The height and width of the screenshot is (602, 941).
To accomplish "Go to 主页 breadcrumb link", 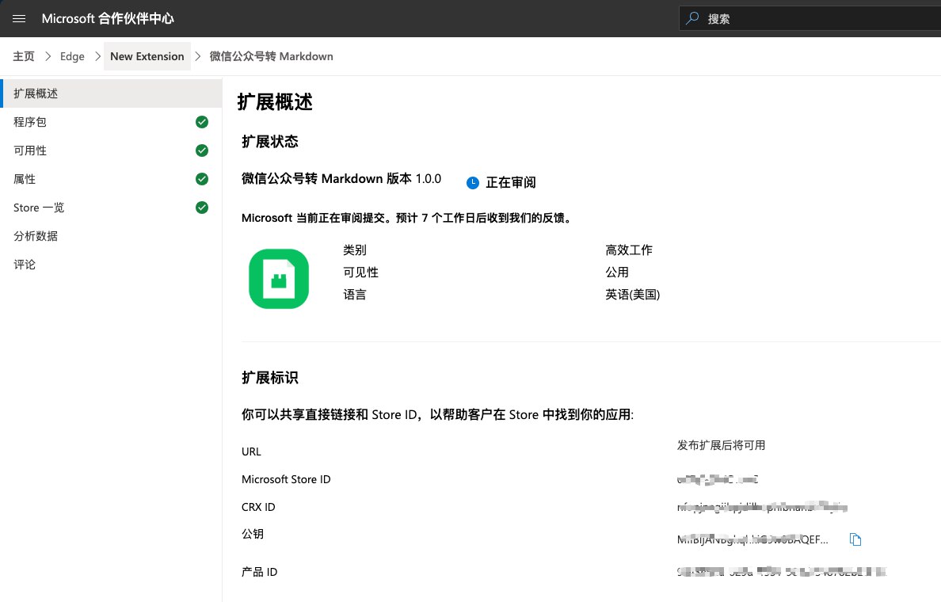I will [x=24, y=56].
